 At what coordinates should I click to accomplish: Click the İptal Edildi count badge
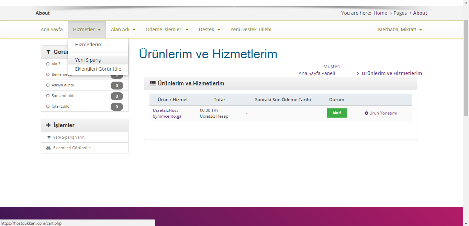tap(117, 107)
